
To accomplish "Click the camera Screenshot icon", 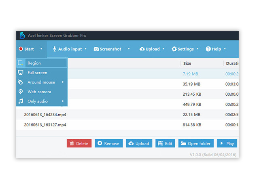I will pos(96,49).
